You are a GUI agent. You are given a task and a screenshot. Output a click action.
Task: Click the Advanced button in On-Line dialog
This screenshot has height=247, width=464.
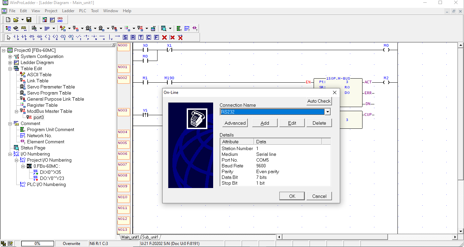coord(235,123)
